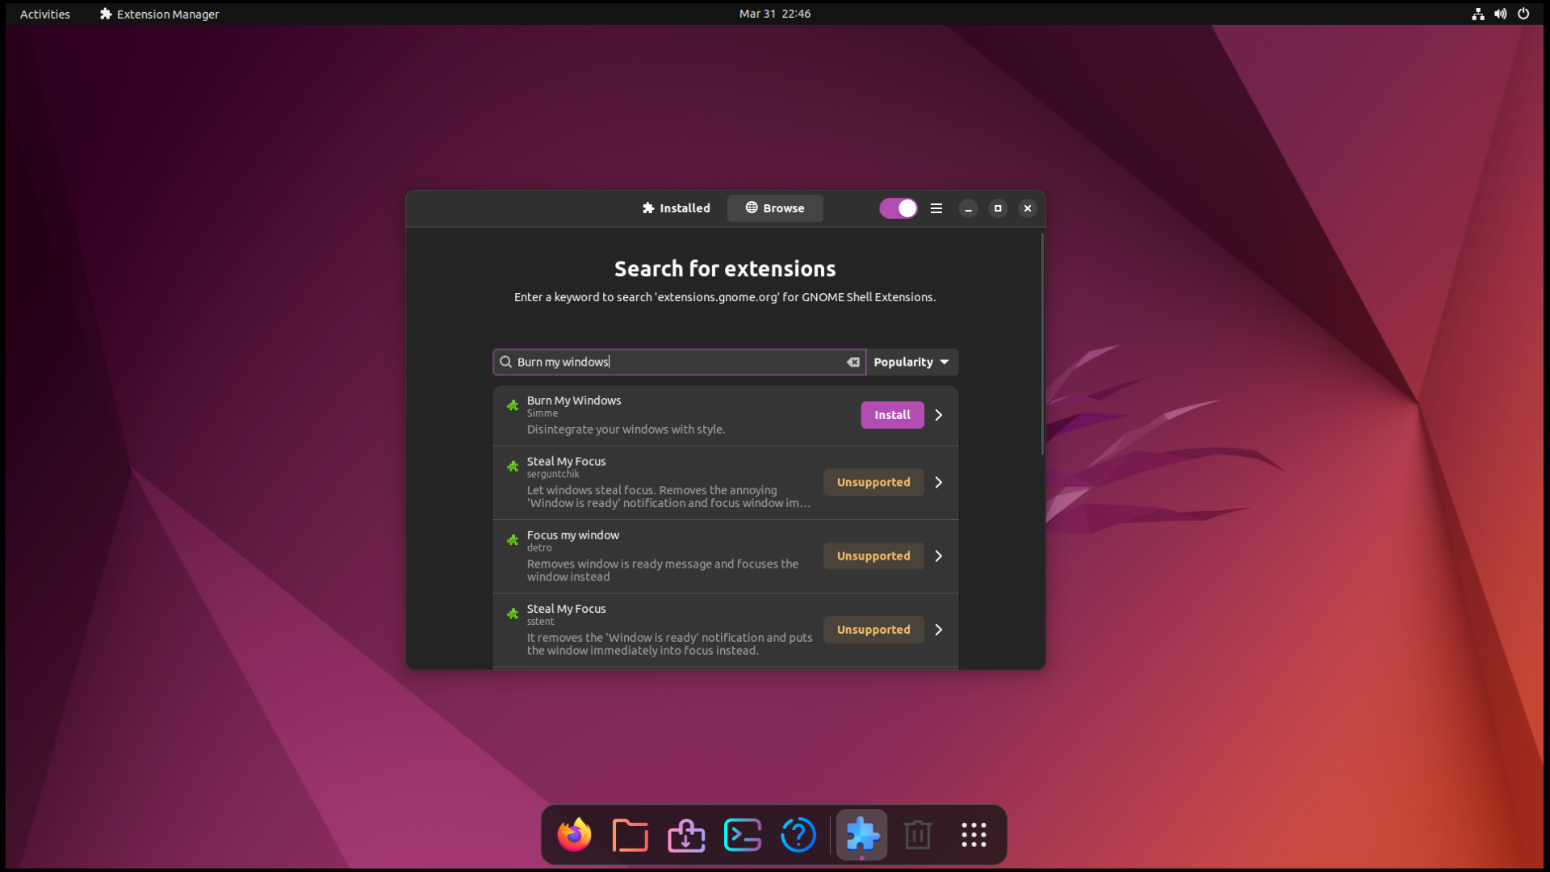Maximize the Extension Manager window
The image size is (1550, 872).
click(998, 208)
